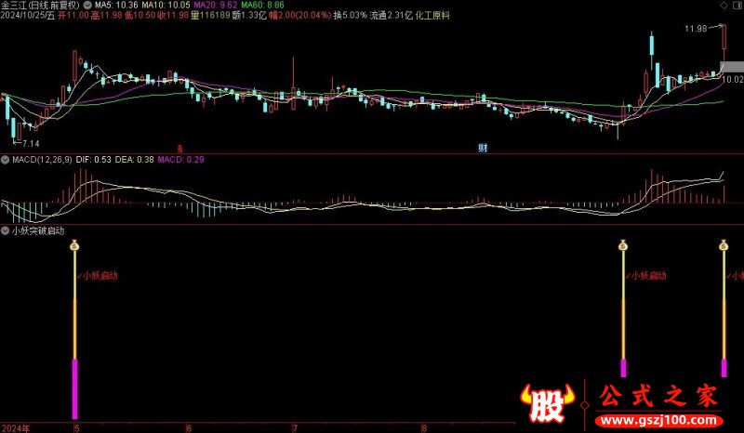
Task: Click the volume value 量116189
Action: click(211, 15)
